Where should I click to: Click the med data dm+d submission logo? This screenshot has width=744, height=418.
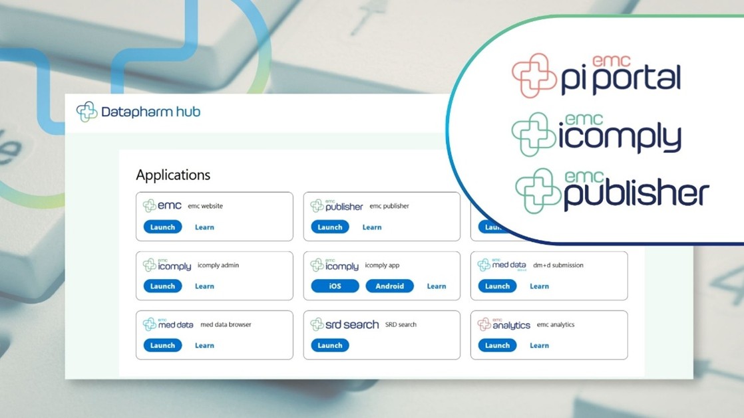click(502, 265)
